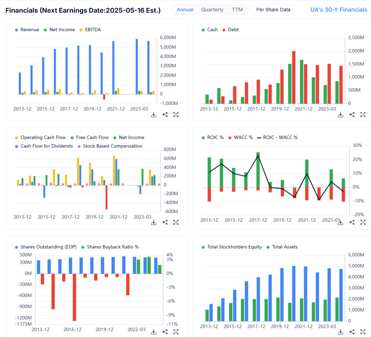This screenshot has height=337, width=371.
Task: Share the Revenue and EBITDA chart
Action: 165,115
